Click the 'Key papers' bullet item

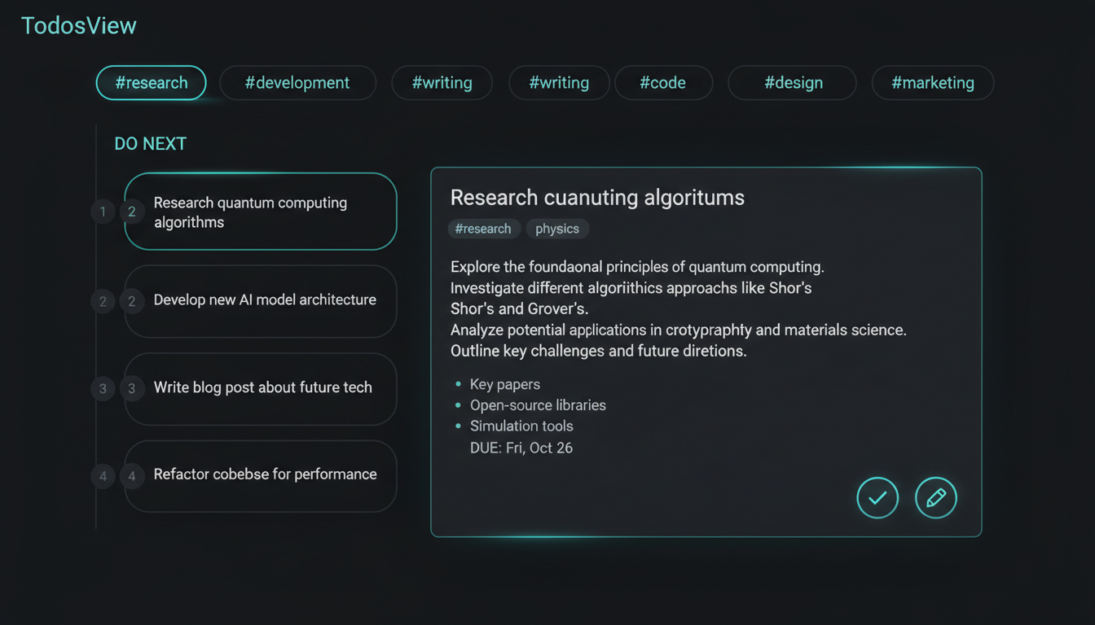pos(505,384)
